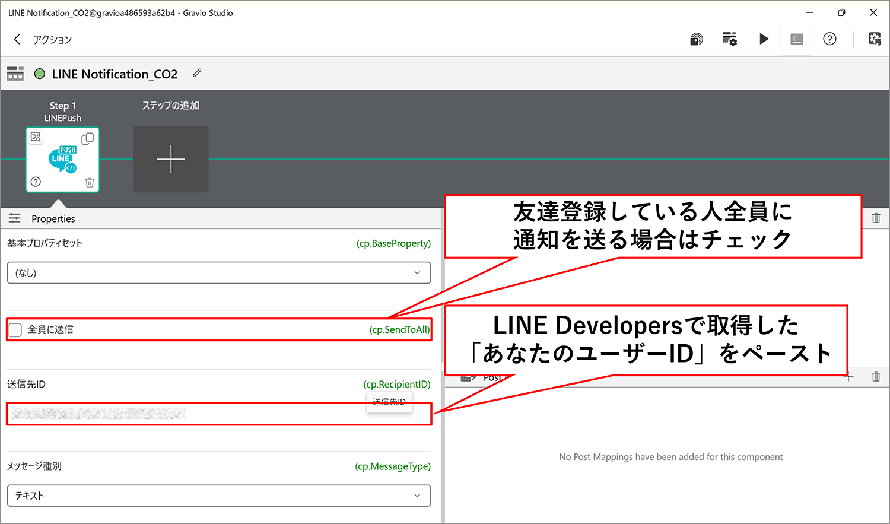This screenshot has width=890, height=524.
Task: Click the LINE Notification_CO2 action title
Action: [115, 74]
